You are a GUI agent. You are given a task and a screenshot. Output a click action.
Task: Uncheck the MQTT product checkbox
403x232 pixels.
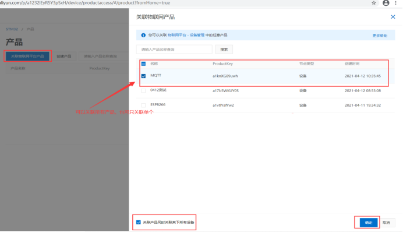143,76
